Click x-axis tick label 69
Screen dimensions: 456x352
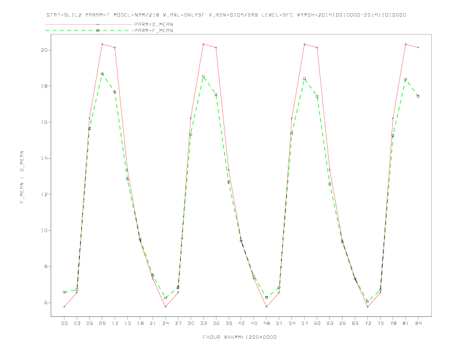tap(355, 323)
